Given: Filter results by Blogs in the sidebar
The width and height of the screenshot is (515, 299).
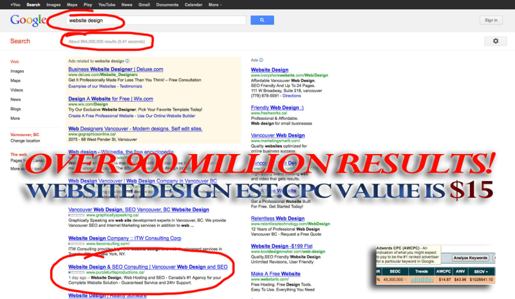Looking at the screenshot, I should (x=15, y=108).
